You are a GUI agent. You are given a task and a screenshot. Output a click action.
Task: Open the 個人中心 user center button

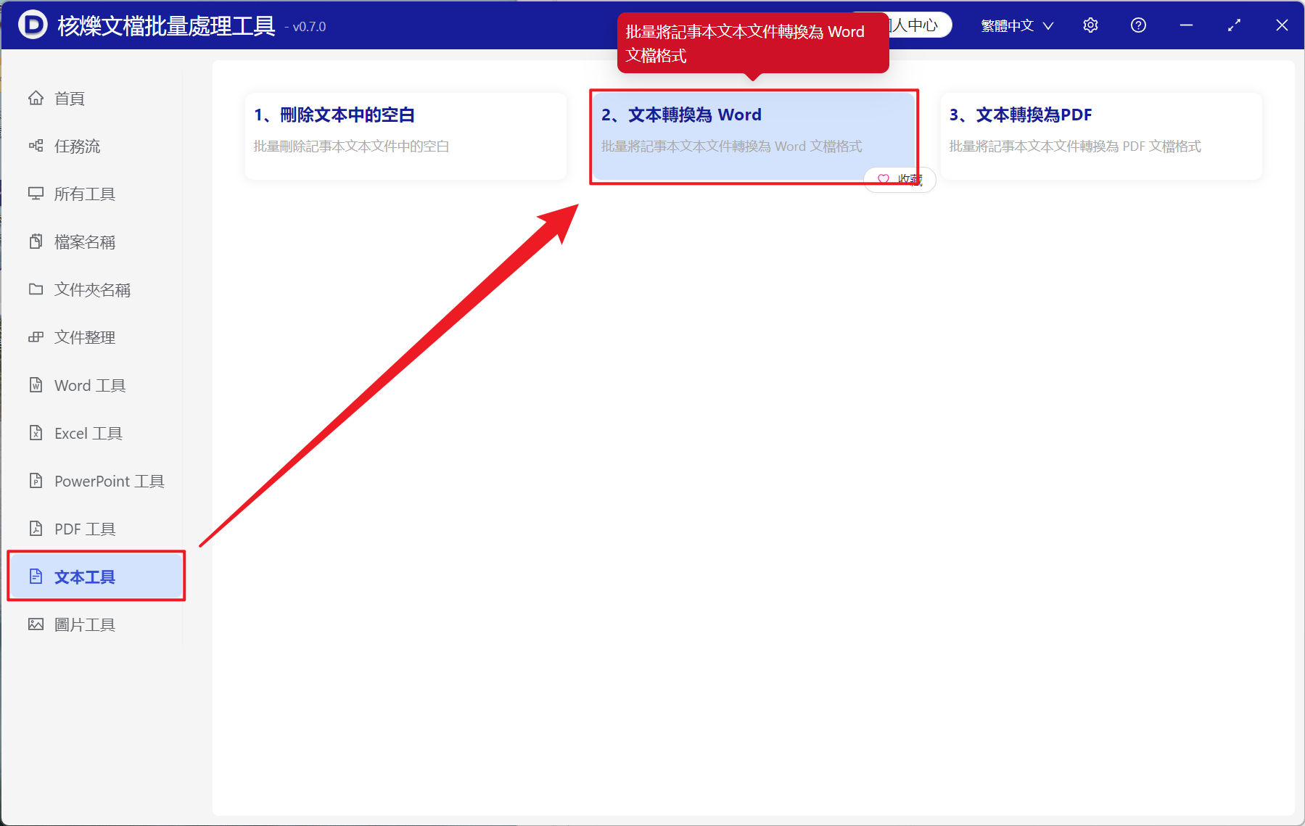coord(920,25)
